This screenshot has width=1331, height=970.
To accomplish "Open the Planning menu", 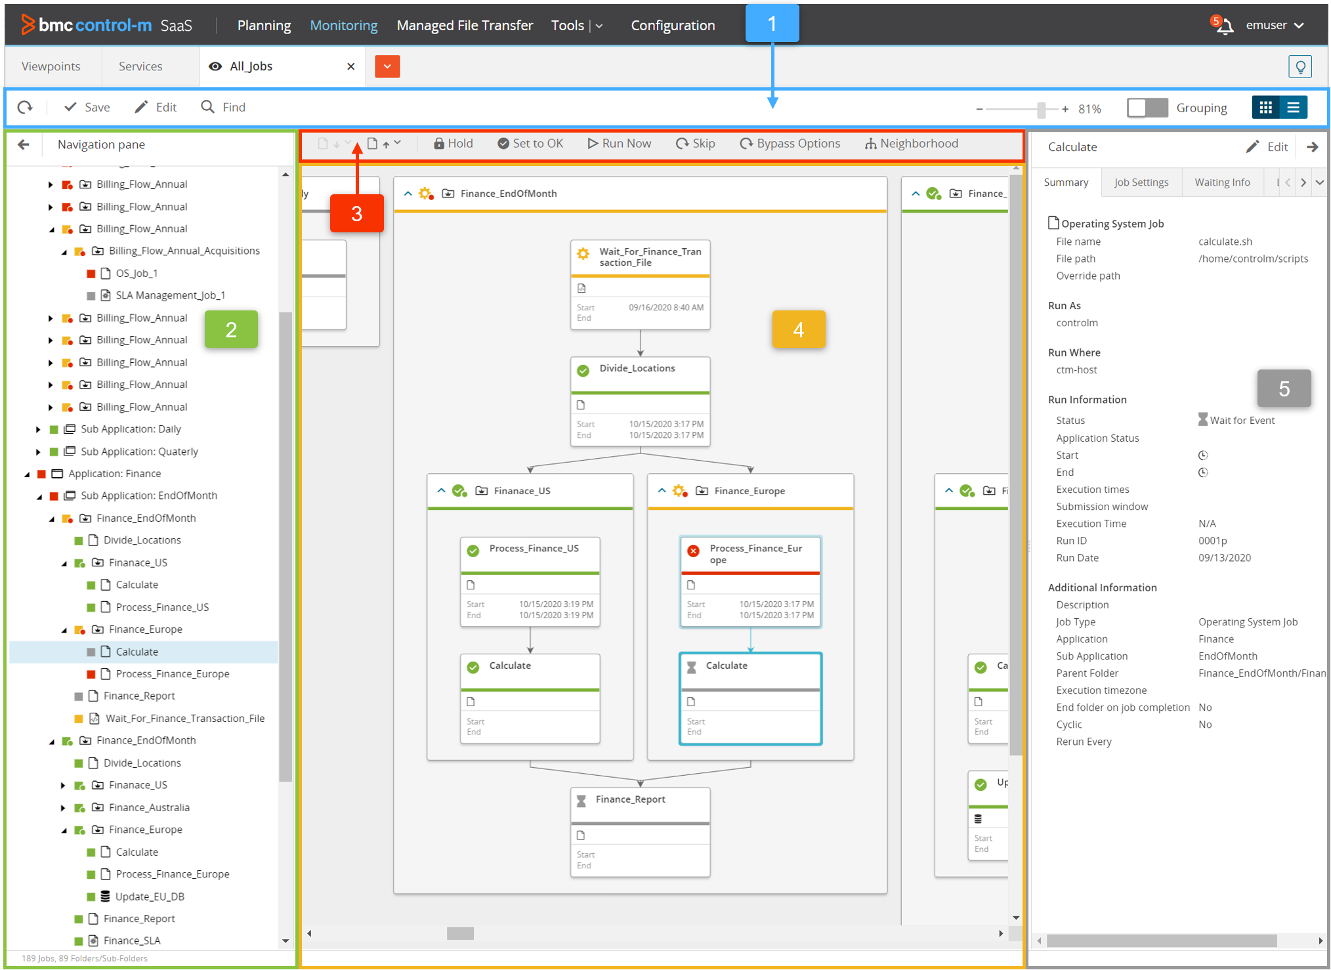I will 264,26.
